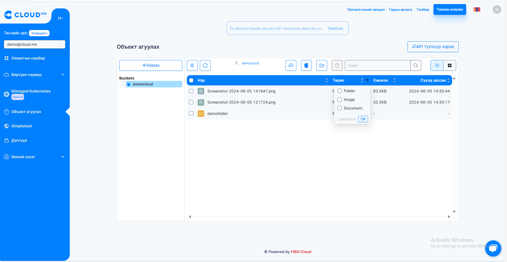Viewport: 507px width, 262px height.
Task: Sort by the Хэмжээ column arrows
Action: point(394,80)
